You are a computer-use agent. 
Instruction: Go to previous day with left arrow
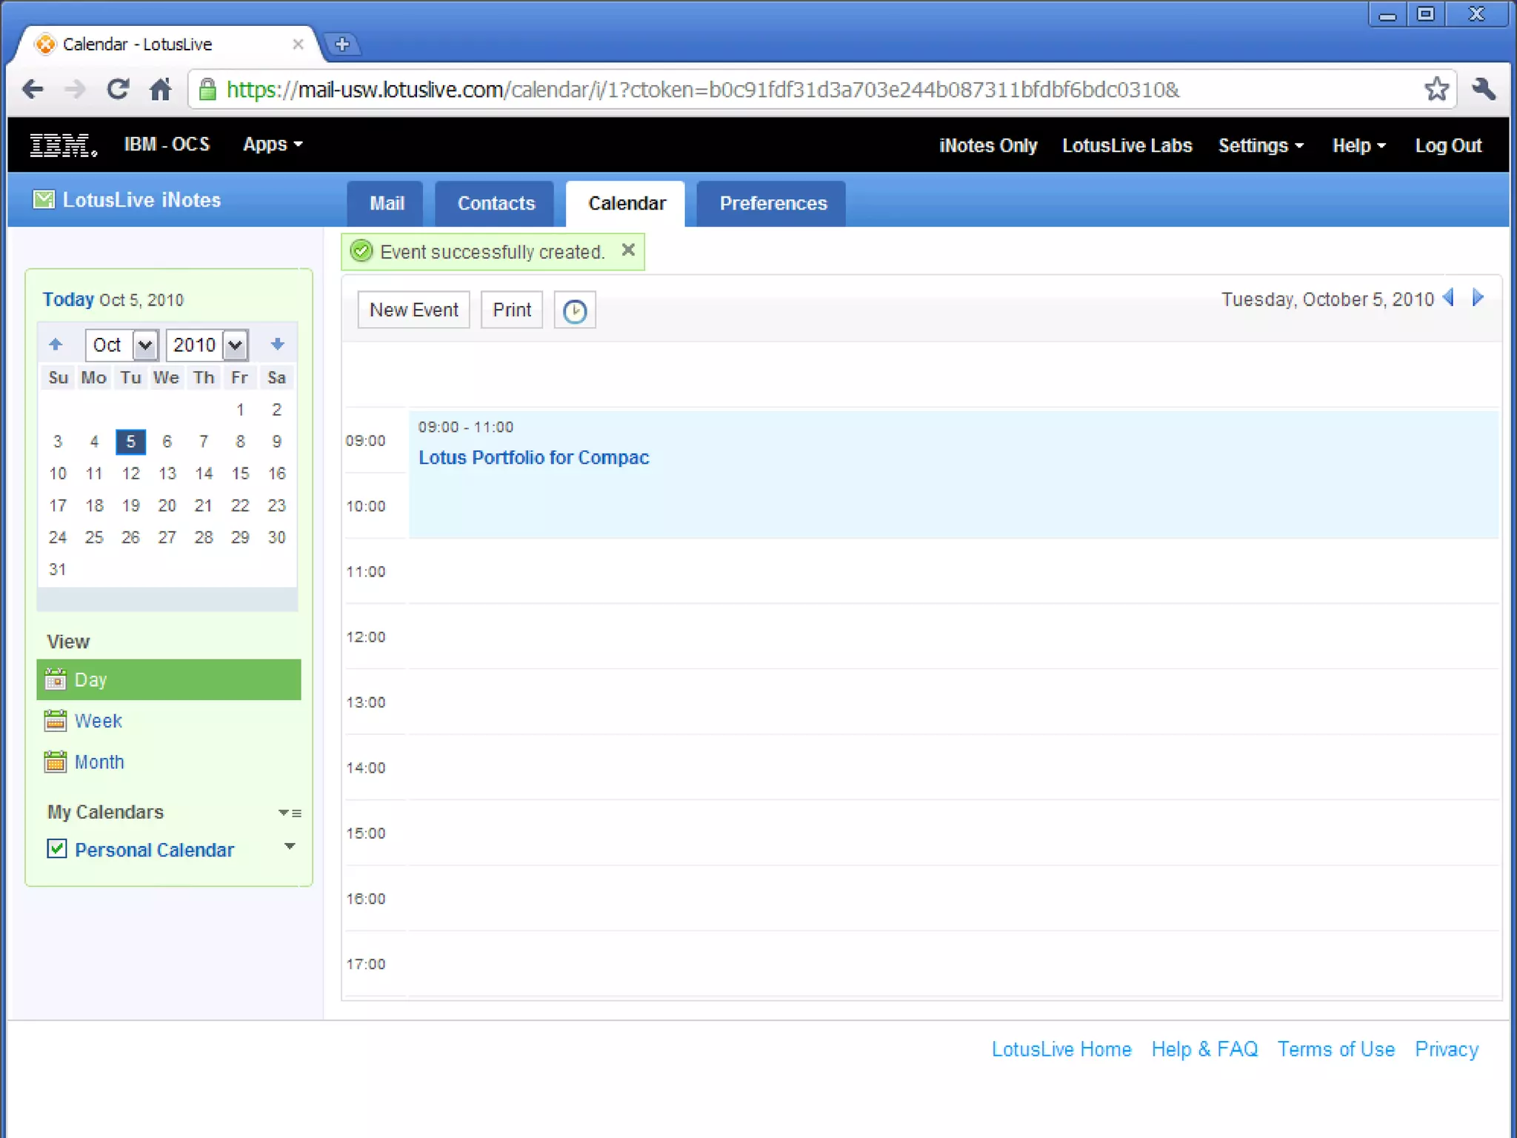1449,298
